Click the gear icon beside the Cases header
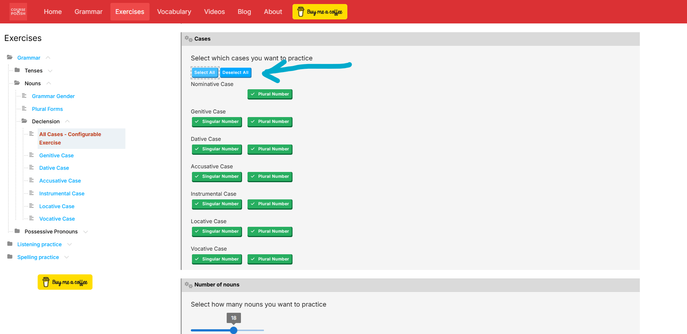Image resolution: width=687 pixels, height=334 pixels. tap(188, 38)
